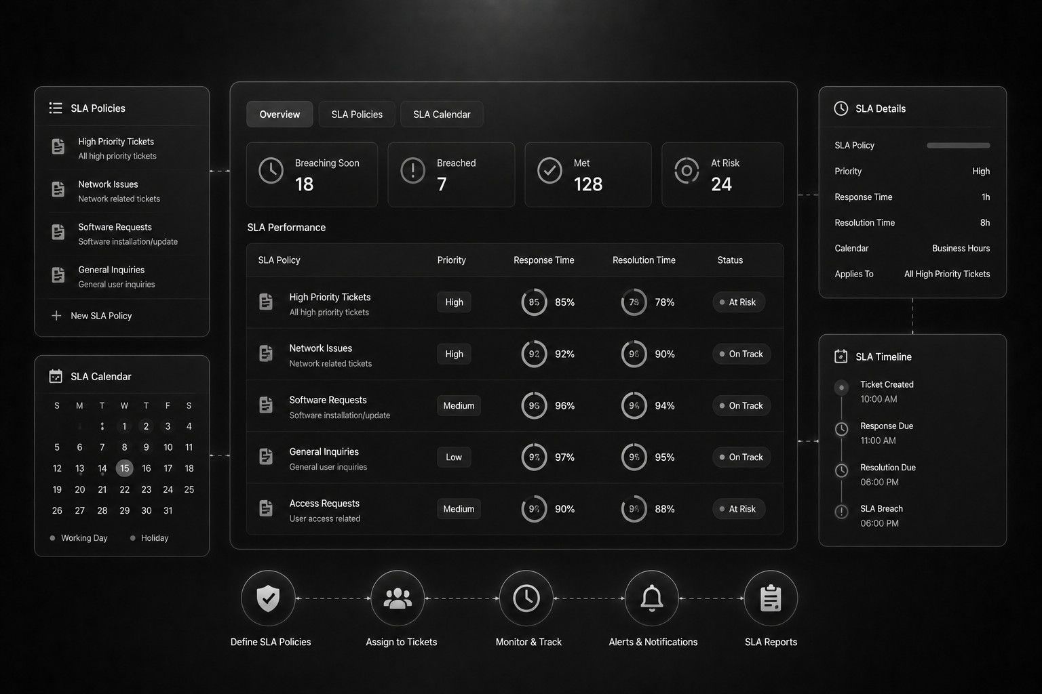Select the Monitor & Track clock icon
This screenshot has height=694, width=1042.
526,598
